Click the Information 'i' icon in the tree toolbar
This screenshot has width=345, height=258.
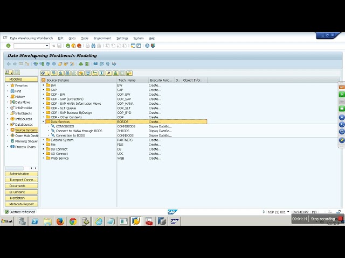pyautogui.click(x=102, y=73)
